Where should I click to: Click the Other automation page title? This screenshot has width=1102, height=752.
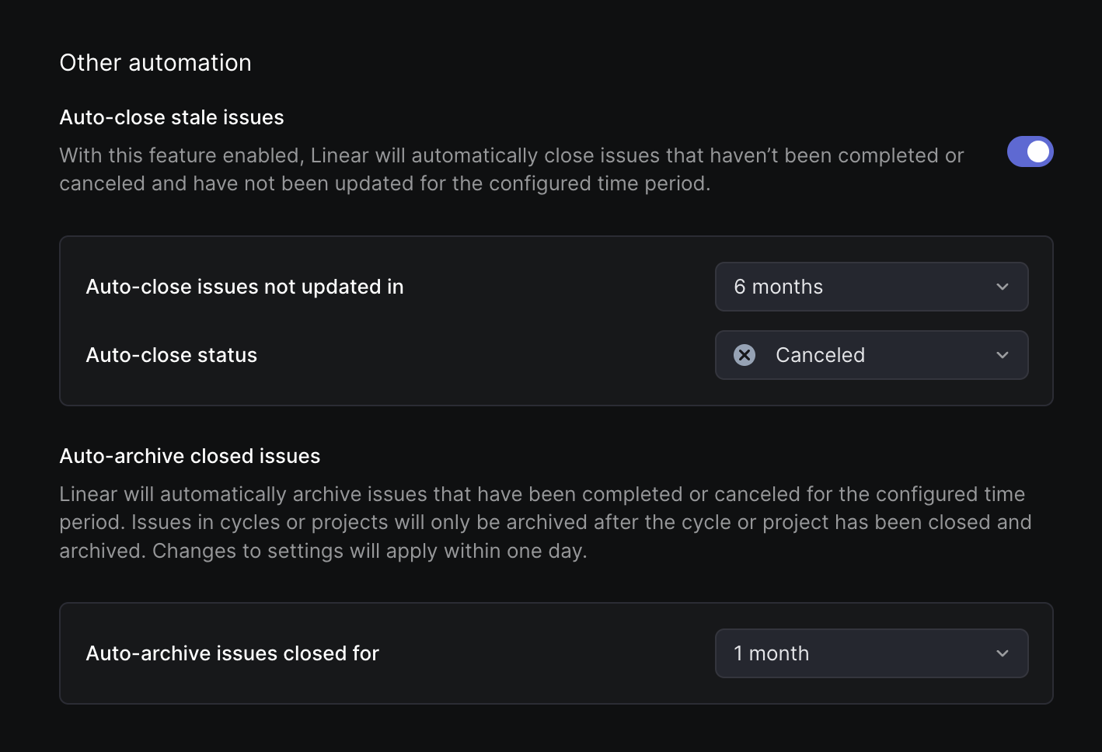[155, 62]
